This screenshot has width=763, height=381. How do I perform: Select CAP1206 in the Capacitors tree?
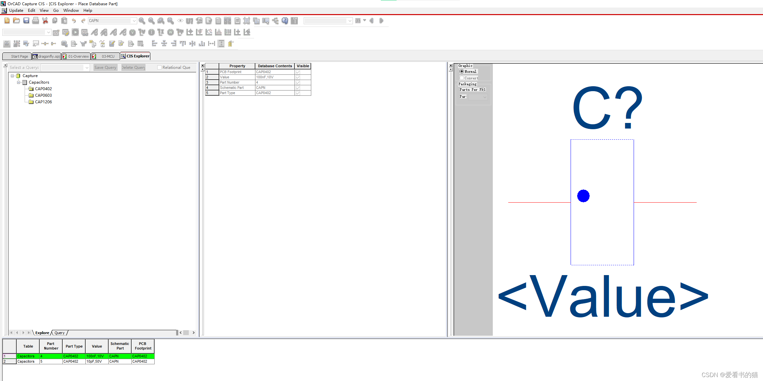point(43,102)
